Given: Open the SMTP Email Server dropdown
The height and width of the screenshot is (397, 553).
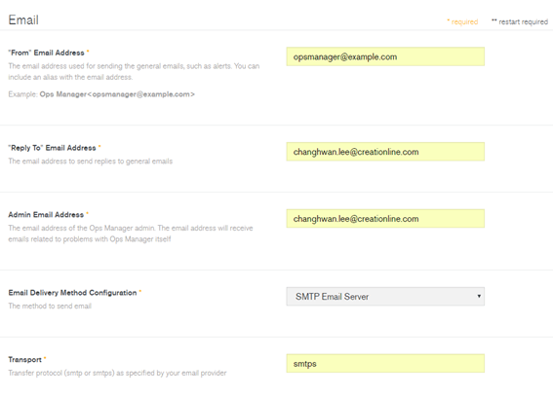Looking at the screenshot, I should pyautogui.click(x=385, y=297).
